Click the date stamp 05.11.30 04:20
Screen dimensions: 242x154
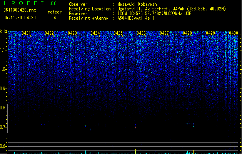pos(20,18)
